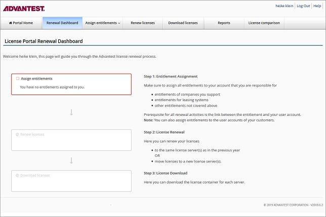Viewport: 326px width, 217px height.
Task: Click the arrow above Download licenses box
Action: coord(71,160)
